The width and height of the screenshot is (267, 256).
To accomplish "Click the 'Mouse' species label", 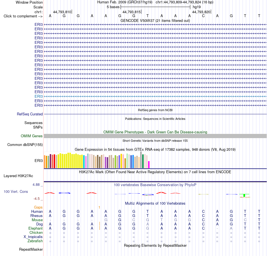I will coord(37,220).
